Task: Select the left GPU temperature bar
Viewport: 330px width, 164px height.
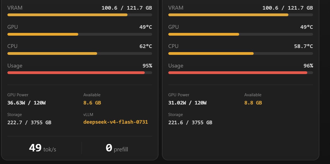Action: point(80,34)
